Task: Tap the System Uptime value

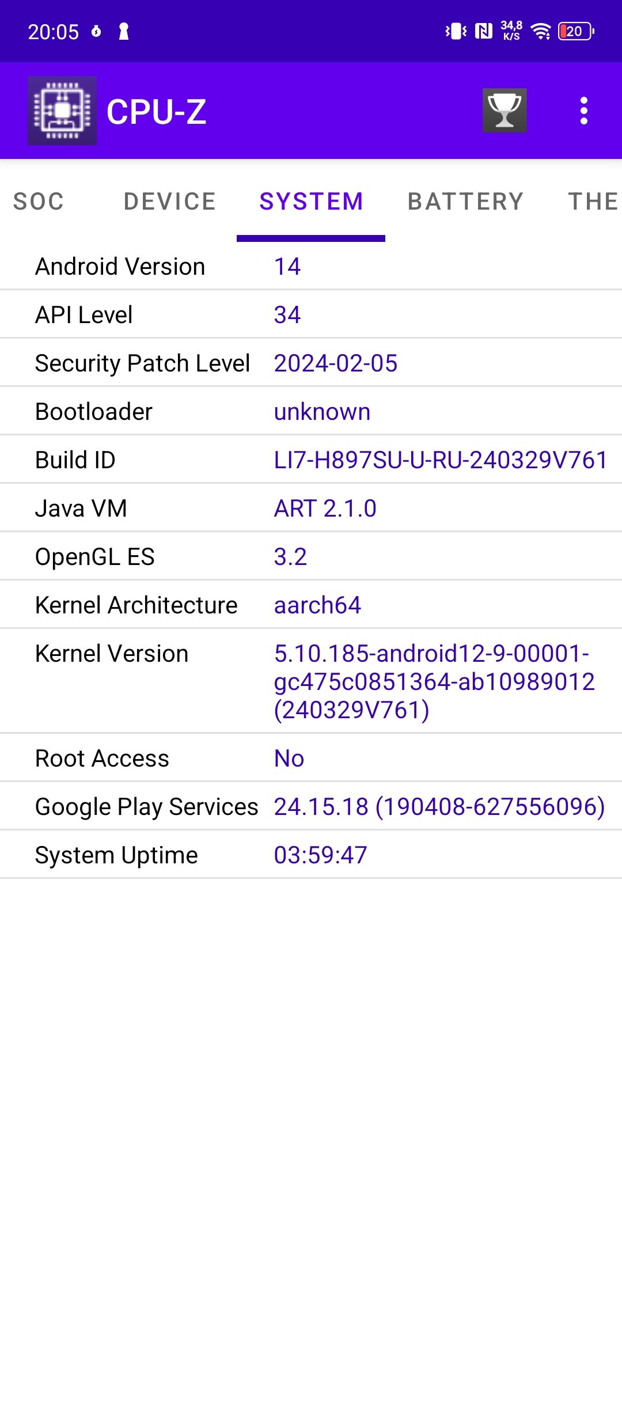Action: 320,855
